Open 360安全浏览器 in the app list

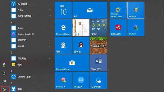pyautogui.click(x=31, y=16)
